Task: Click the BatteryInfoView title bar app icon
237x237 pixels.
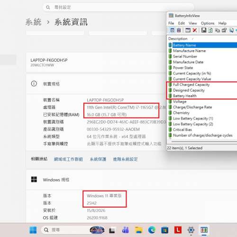Action: click(x=171, y=16)
